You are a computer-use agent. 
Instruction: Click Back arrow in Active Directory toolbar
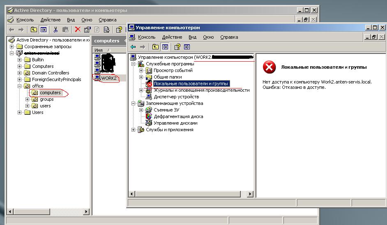[12, 30]
